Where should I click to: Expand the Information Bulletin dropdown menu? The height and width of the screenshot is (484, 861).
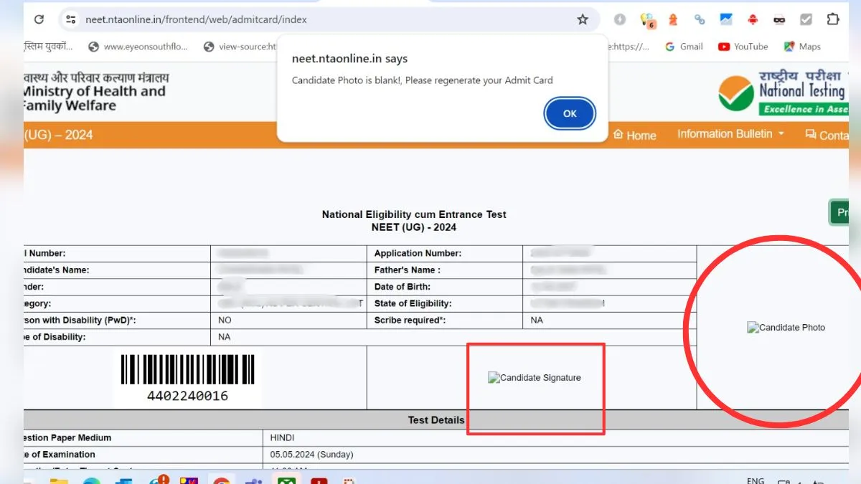click(730, 134)
